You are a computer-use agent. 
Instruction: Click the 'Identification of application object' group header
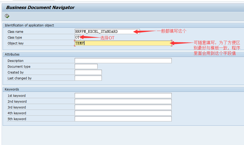[29, 25]
